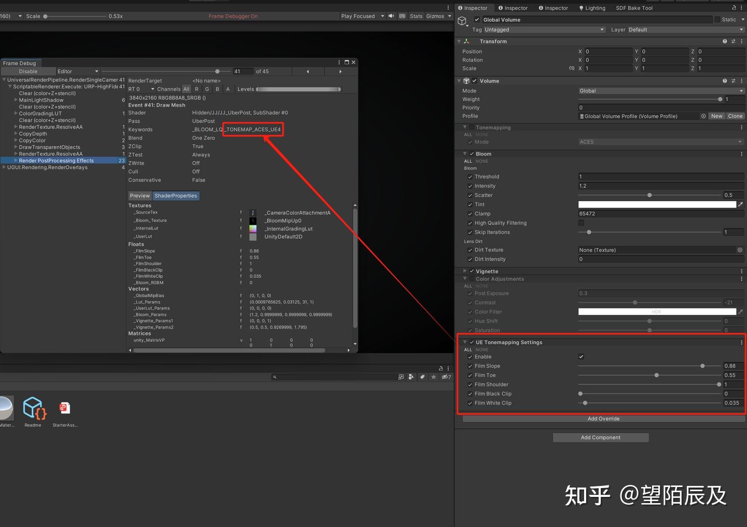The image size is (747, 527).
Task: Enable UE Tonemapping Settings via Enable checkbox
Action: coord(581,357)
